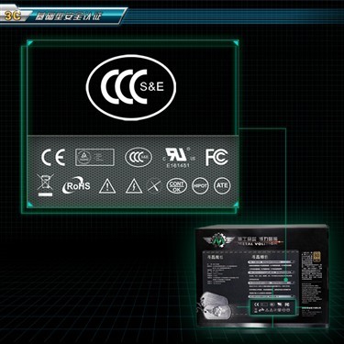The height and width of the screenshot is (344, 344).
Task: Click the ATE circular badge
Action: [222, 185]
